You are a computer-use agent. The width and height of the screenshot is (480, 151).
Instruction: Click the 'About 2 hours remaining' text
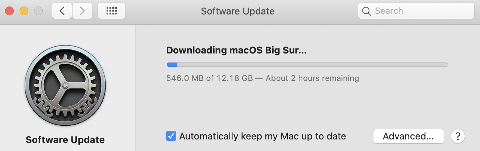tap(312, 78)
